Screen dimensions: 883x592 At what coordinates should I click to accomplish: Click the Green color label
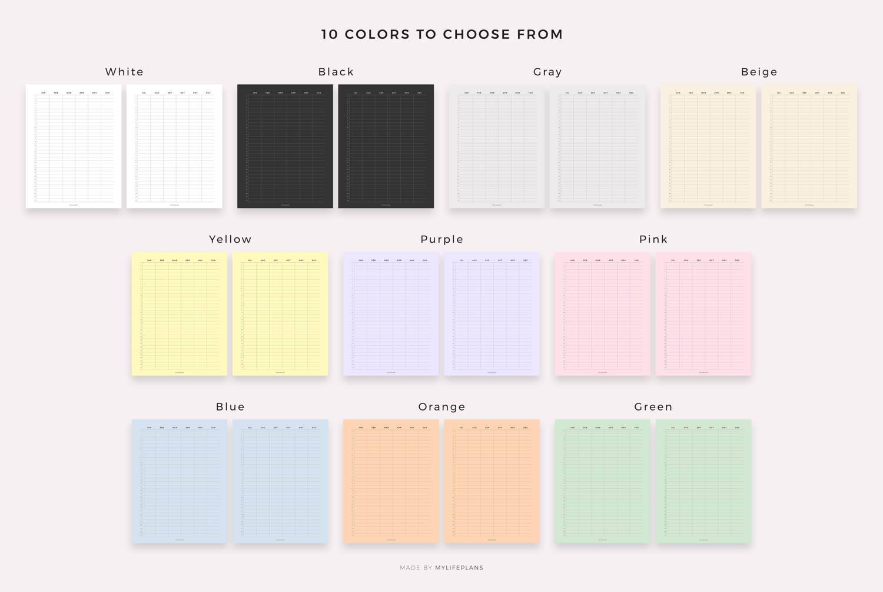pyautogui.click(x=653, y=406)
